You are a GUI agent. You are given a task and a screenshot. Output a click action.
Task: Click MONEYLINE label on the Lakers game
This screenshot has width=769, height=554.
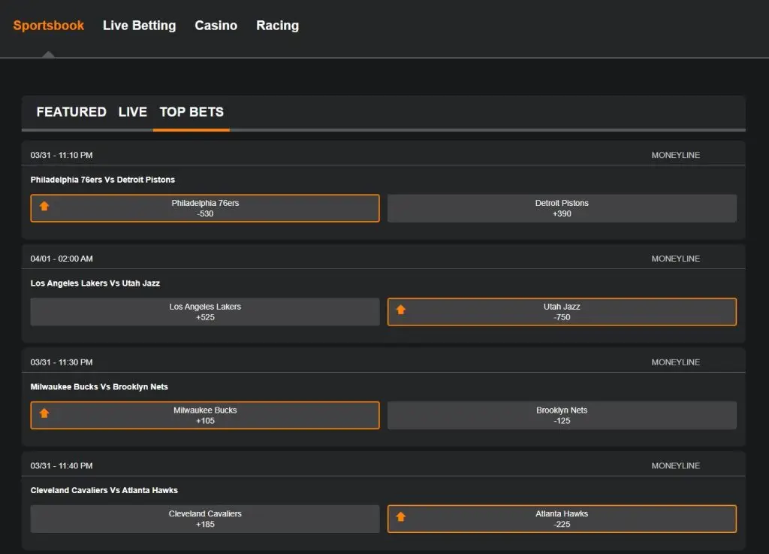(x=675, y=259)
